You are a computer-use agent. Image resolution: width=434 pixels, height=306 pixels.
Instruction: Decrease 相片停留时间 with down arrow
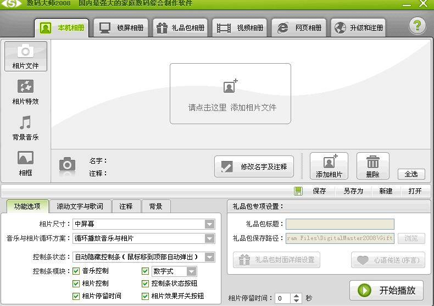tap(296, 301)
